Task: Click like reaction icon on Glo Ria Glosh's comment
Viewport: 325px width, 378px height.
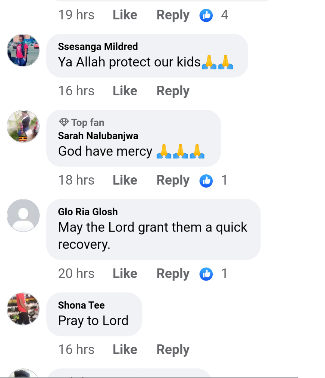Action: coord(206,274)
